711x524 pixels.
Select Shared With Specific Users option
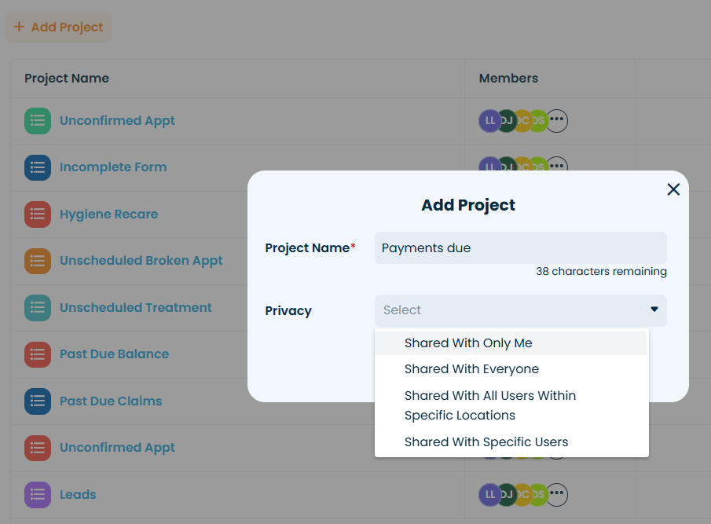(486, 442)
